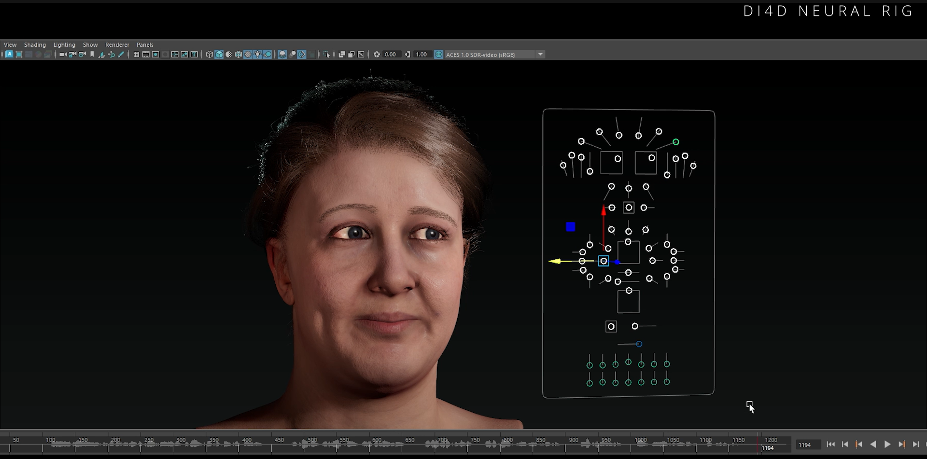Click the bookmark view icon
Screen dimensions: 927x459
(92, 54)
